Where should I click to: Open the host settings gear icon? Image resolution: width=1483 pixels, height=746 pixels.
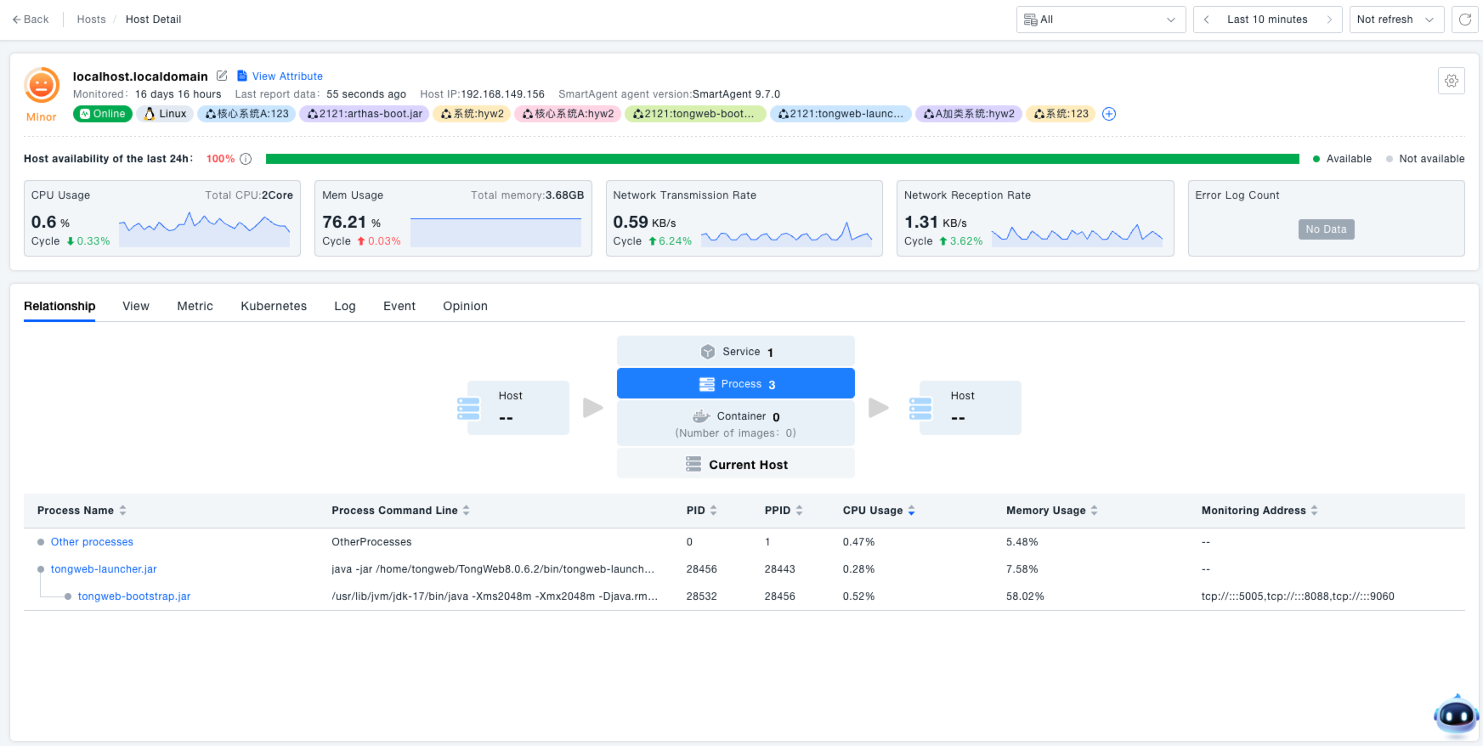1452,81
